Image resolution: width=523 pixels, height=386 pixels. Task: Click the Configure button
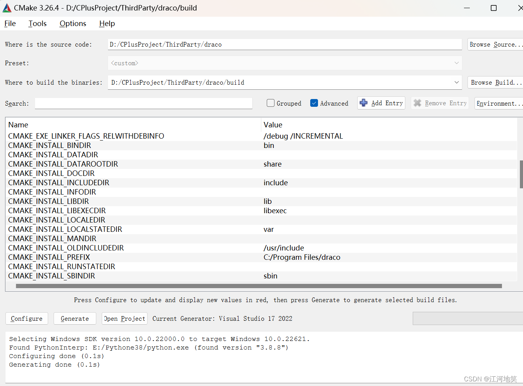coord(27,318)
